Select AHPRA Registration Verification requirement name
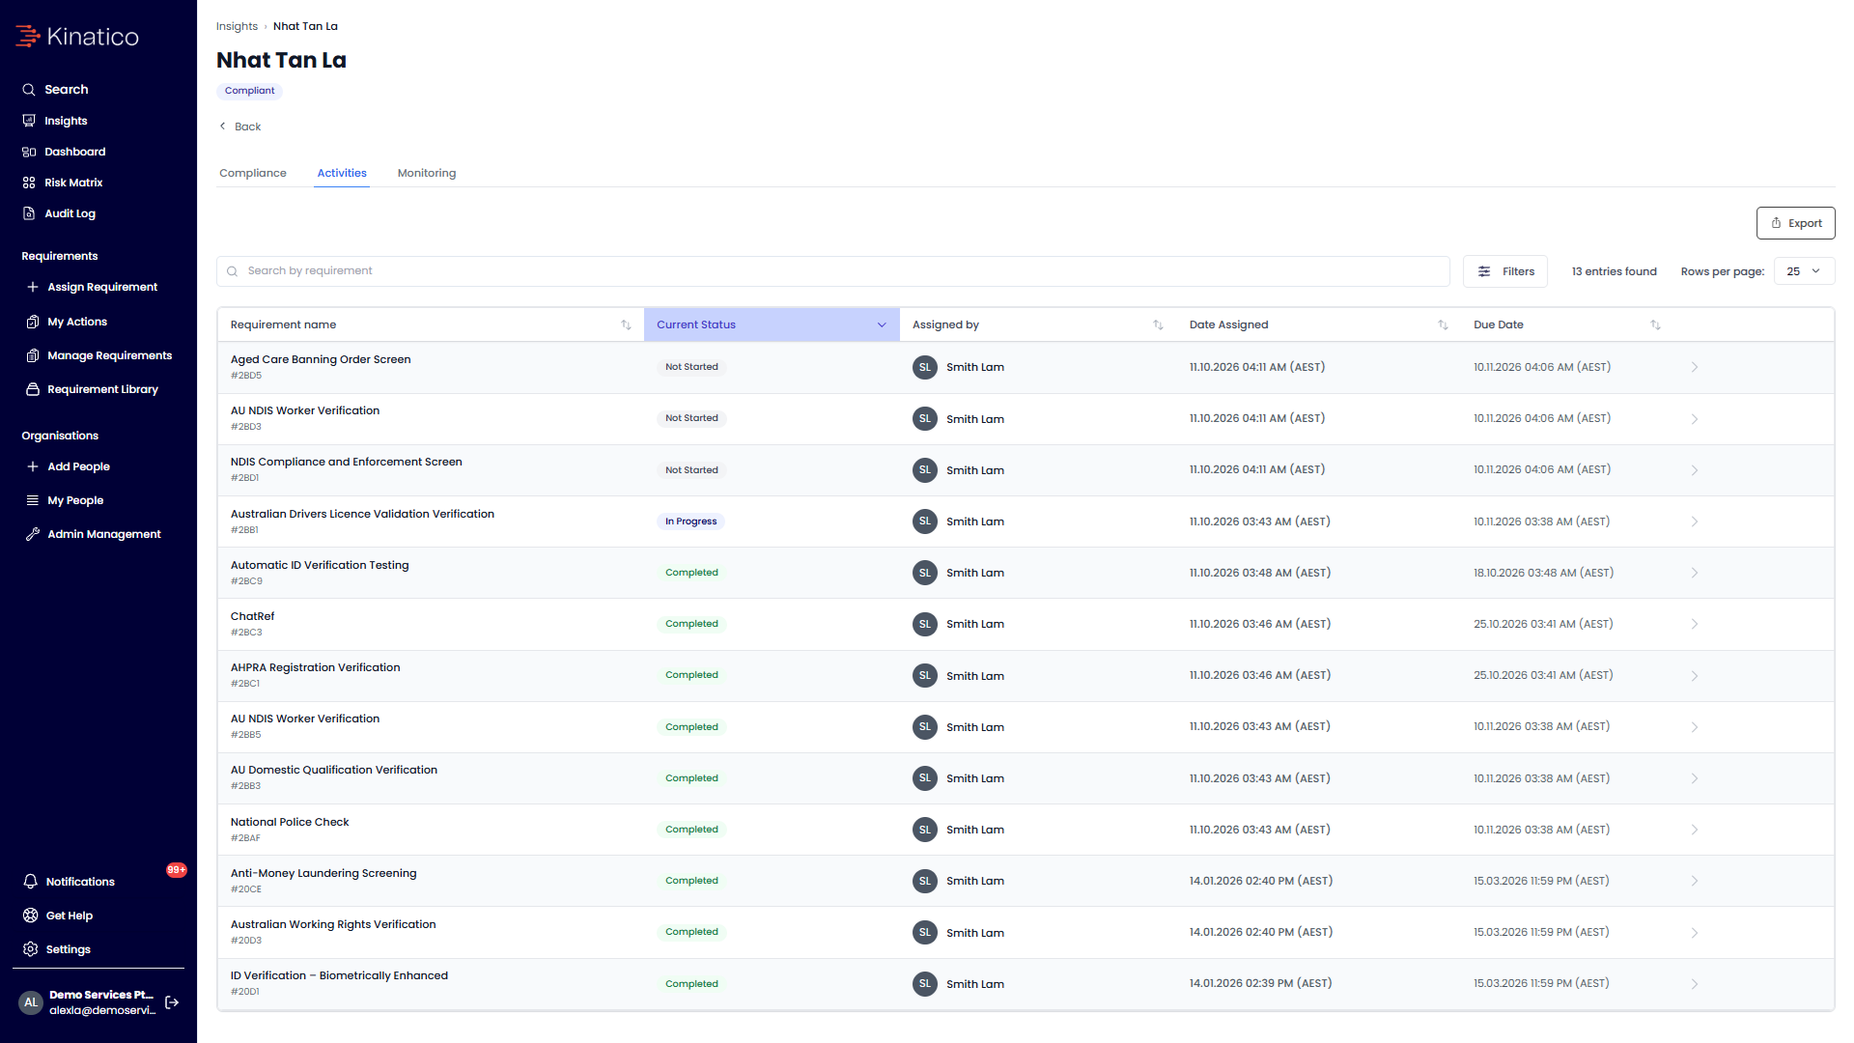Image resolution: width=1854 pixels, height=1043 pixels. click(315, 667)
